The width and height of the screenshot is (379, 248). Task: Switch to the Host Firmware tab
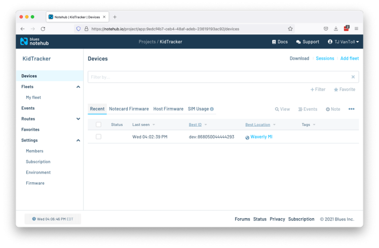point(168,109)
